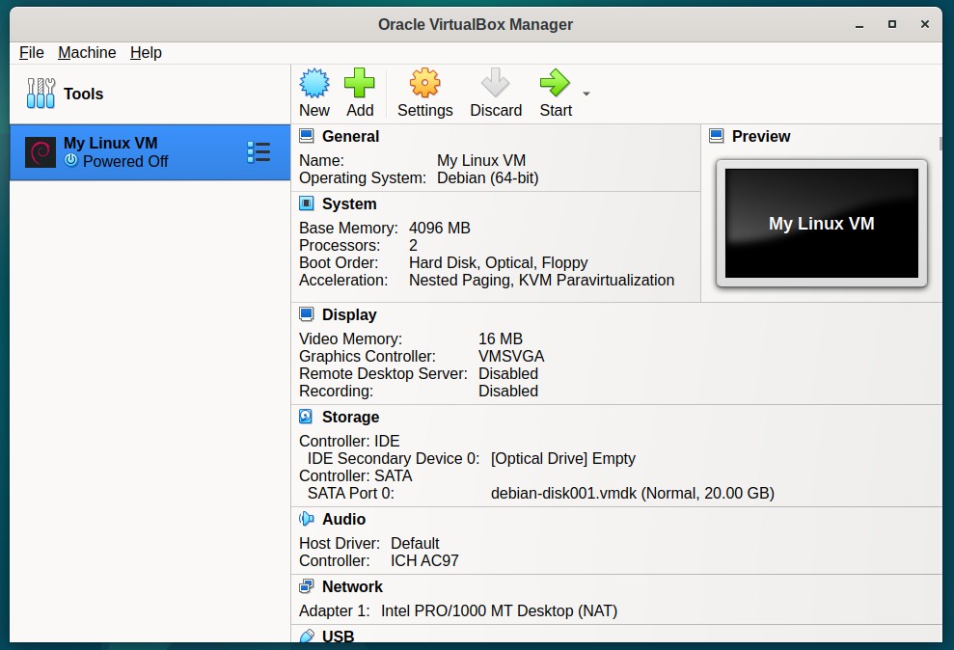Click the General section icon
This screenshot has width=954, height=650.
pyautogui.click(x=307, y=136)
